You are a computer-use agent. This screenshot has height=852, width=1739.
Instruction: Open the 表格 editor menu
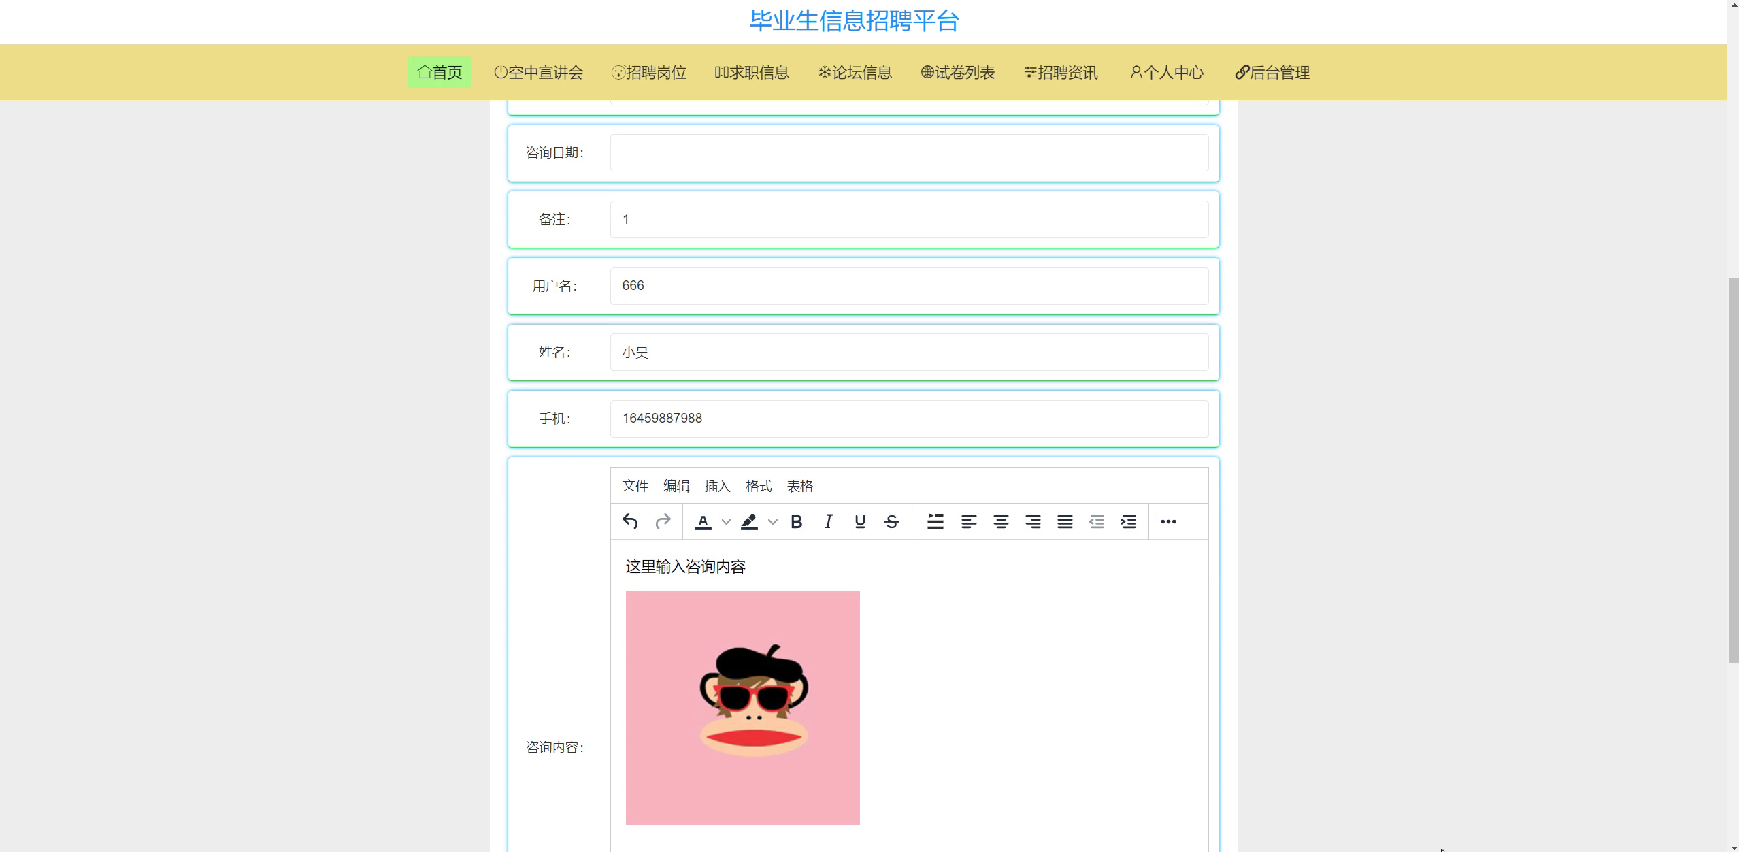(800, 486)
